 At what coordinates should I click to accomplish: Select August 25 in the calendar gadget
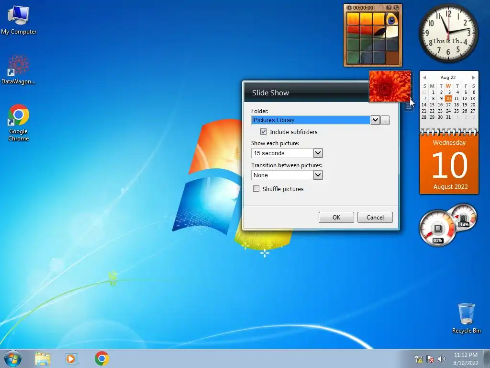click(456, 111)
